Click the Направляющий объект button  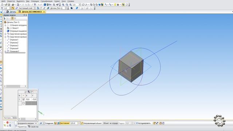tap(92, 123)
